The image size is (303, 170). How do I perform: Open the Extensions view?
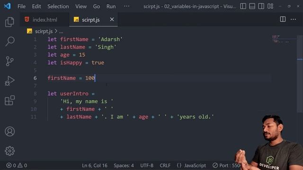coord(9,100)
